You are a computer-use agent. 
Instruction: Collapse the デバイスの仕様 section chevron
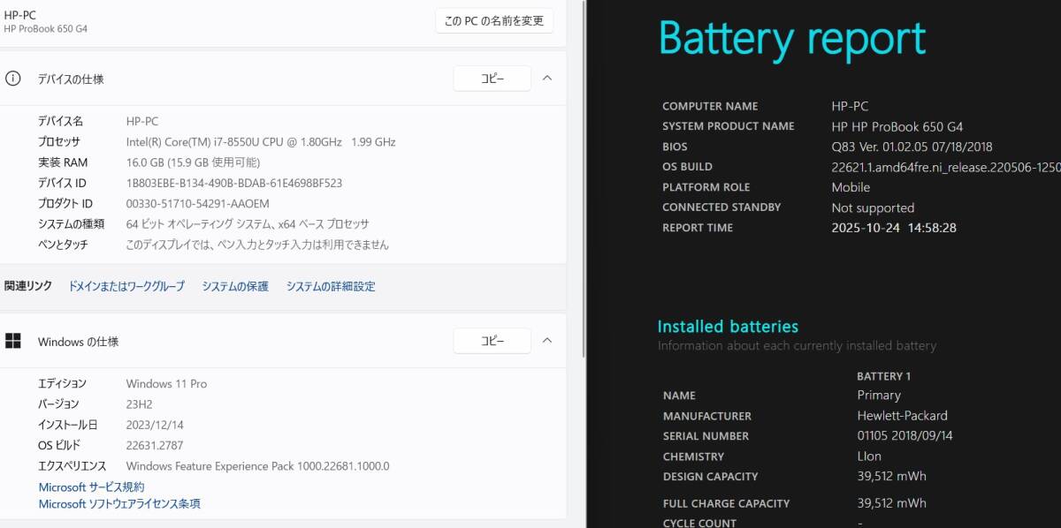[x=546, y=79]
